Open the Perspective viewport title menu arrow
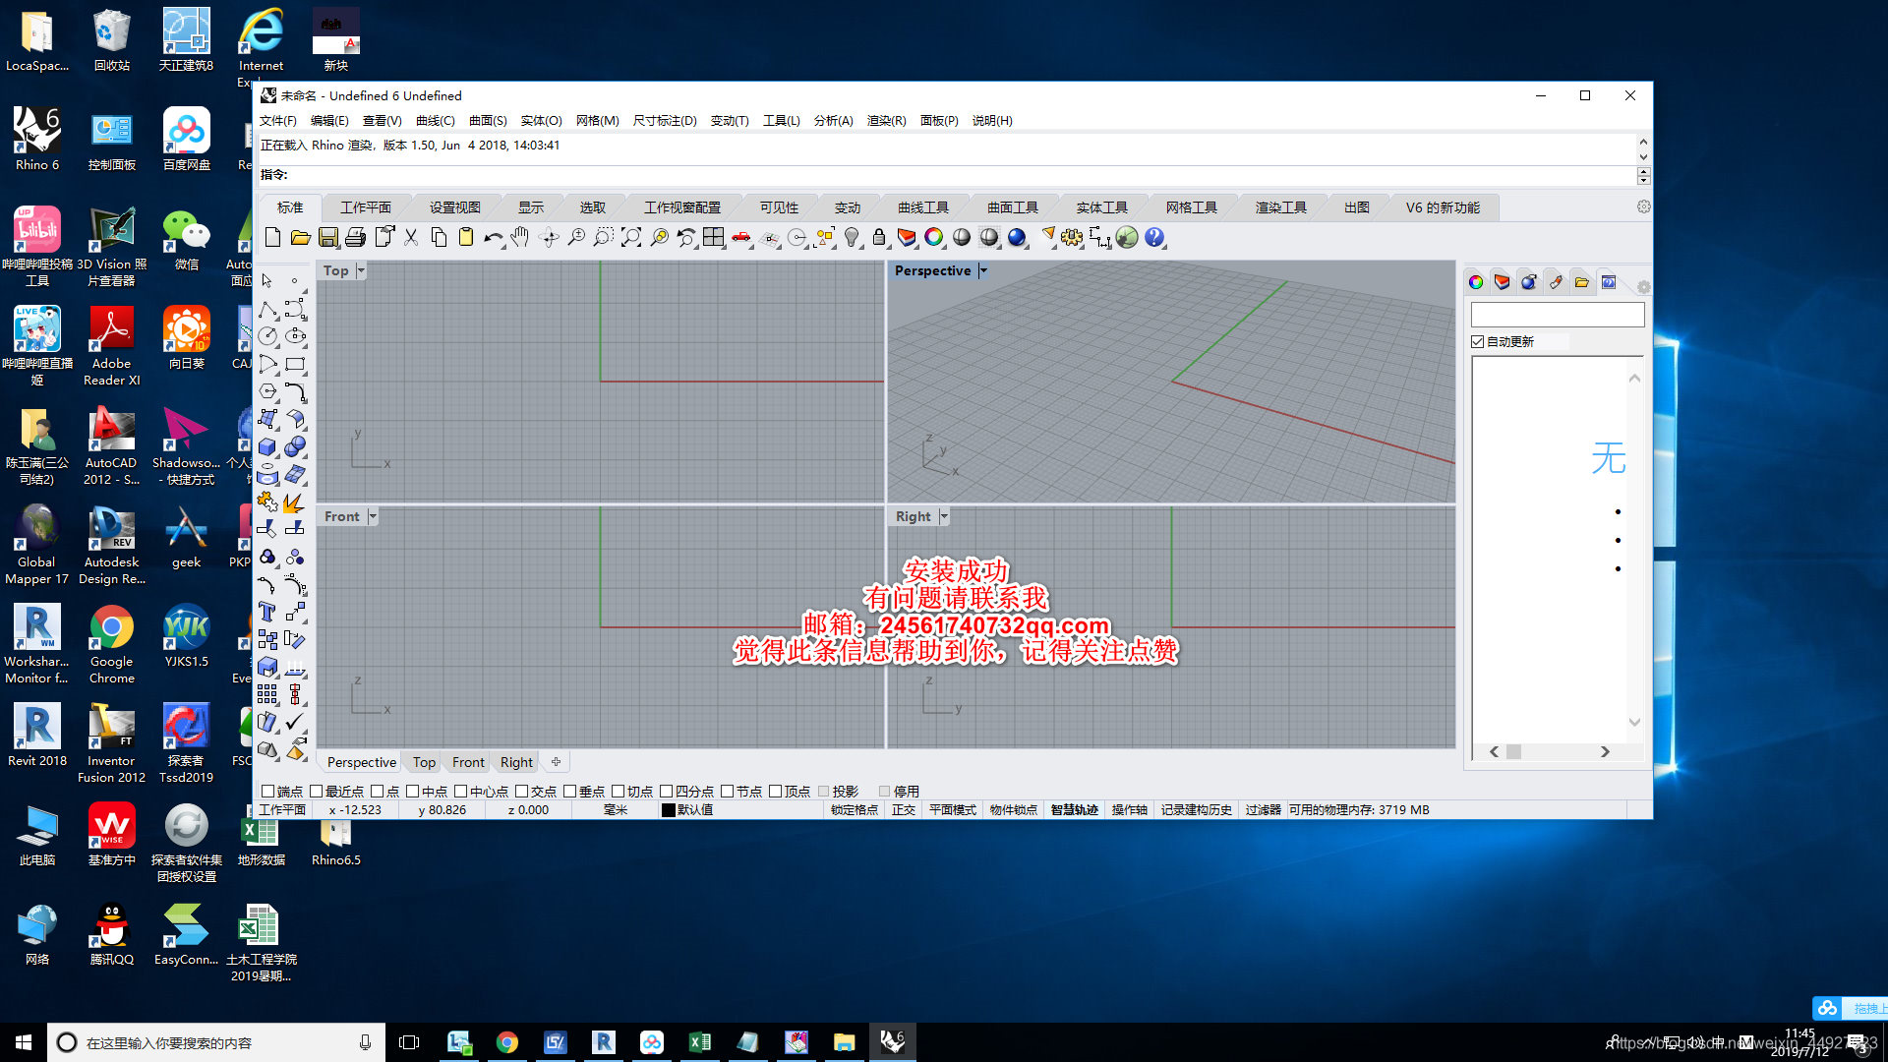 click(x=982, y=270)
